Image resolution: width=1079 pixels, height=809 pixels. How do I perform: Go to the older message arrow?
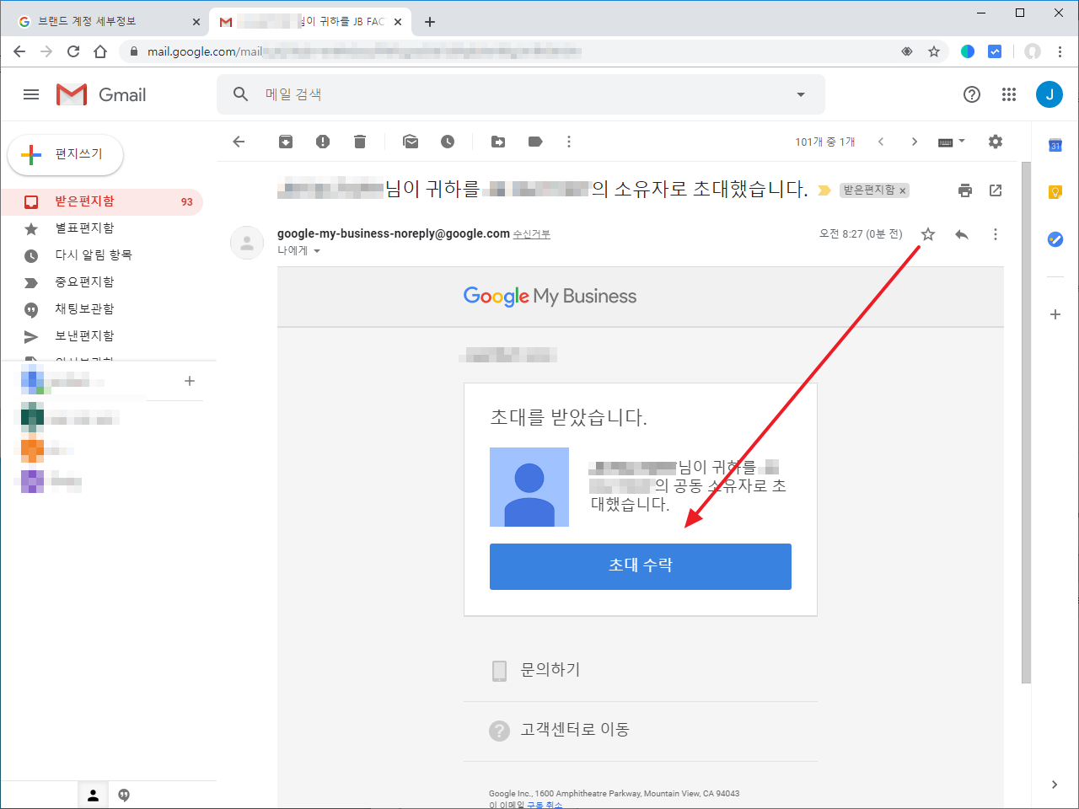coord(915,142)
